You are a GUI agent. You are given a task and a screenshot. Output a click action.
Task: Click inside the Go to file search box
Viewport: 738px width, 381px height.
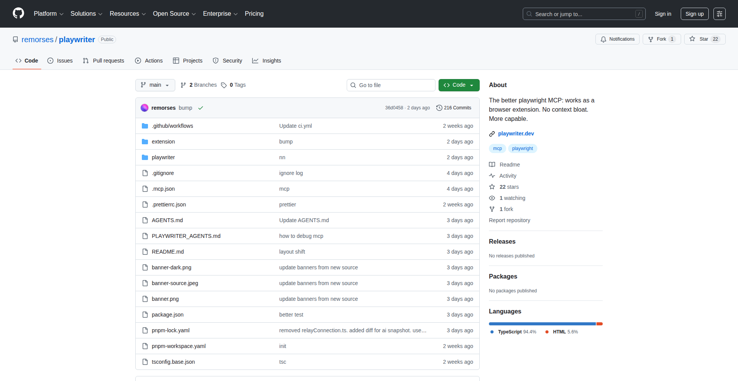(391, 85)
